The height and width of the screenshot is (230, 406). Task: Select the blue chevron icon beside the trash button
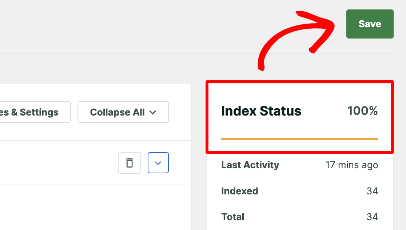click(158, 163)
